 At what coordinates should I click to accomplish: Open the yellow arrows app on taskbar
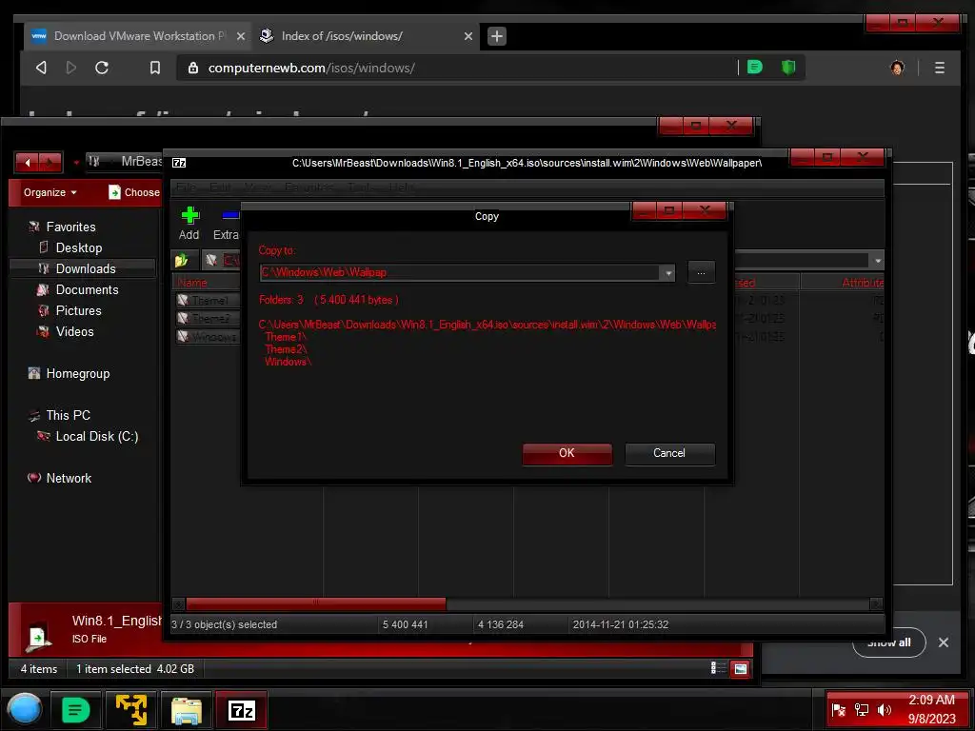click(x=131, y=709)
